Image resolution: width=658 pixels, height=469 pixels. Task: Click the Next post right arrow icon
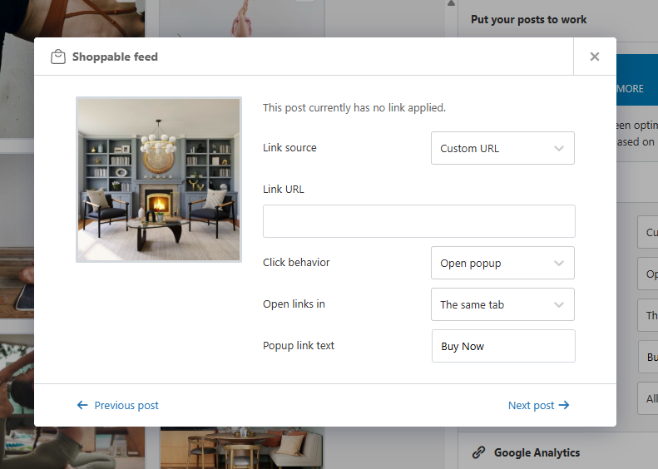coord(564,405)
